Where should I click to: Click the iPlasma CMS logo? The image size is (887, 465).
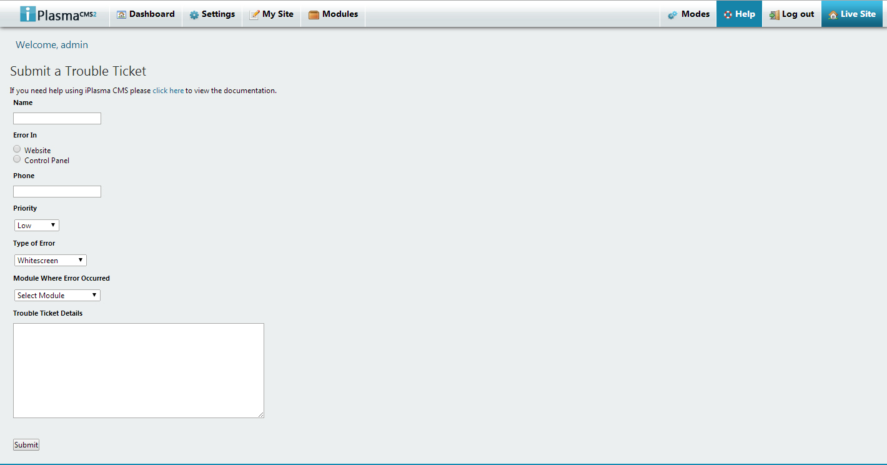[x=58, y=14]
